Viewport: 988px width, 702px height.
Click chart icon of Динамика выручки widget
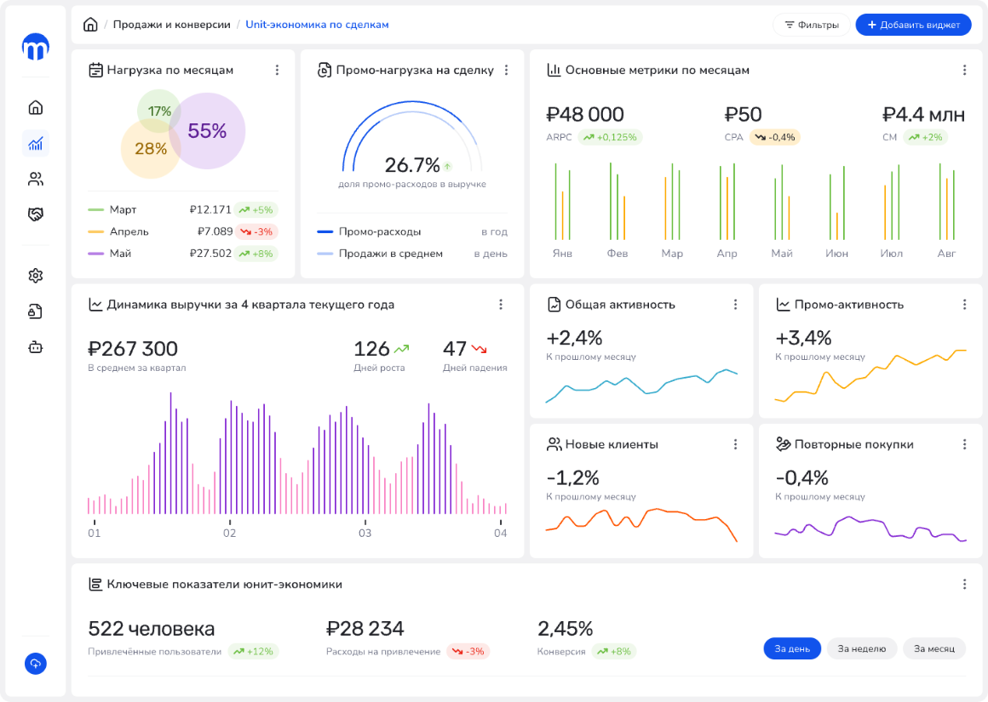[x=95, y=305]
